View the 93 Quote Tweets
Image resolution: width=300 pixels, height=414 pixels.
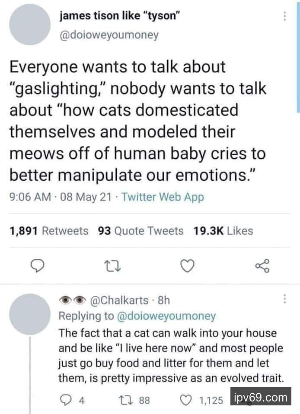(141, 231)
